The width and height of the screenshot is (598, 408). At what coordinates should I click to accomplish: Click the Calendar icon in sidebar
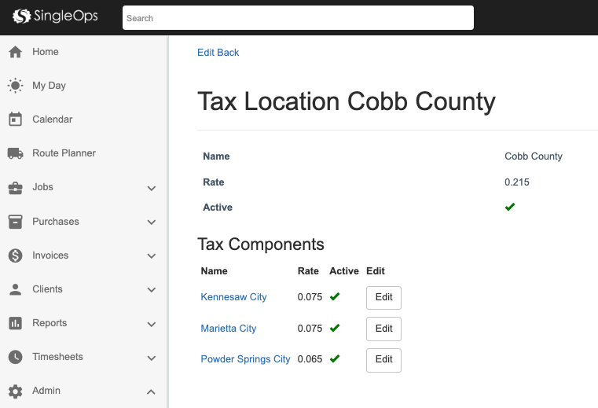(x=15, y=119)
